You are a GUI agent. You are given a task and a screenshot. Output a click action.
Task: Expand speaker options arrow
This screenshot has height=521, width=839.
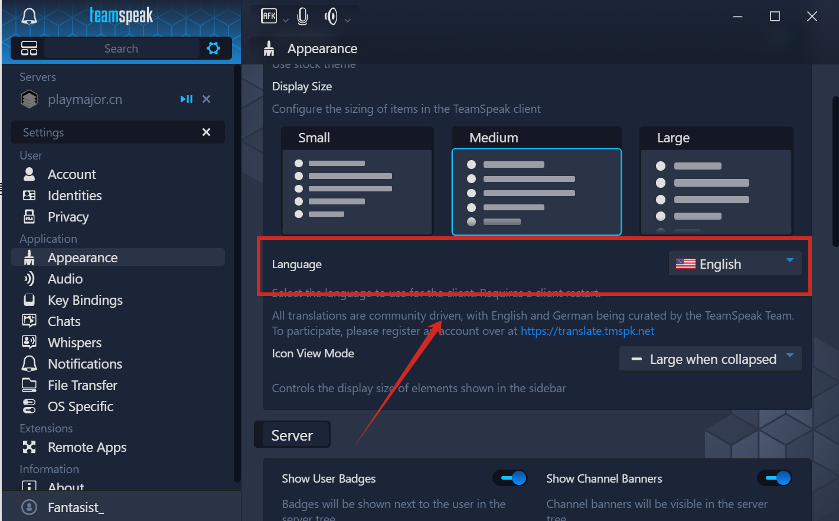348,21
